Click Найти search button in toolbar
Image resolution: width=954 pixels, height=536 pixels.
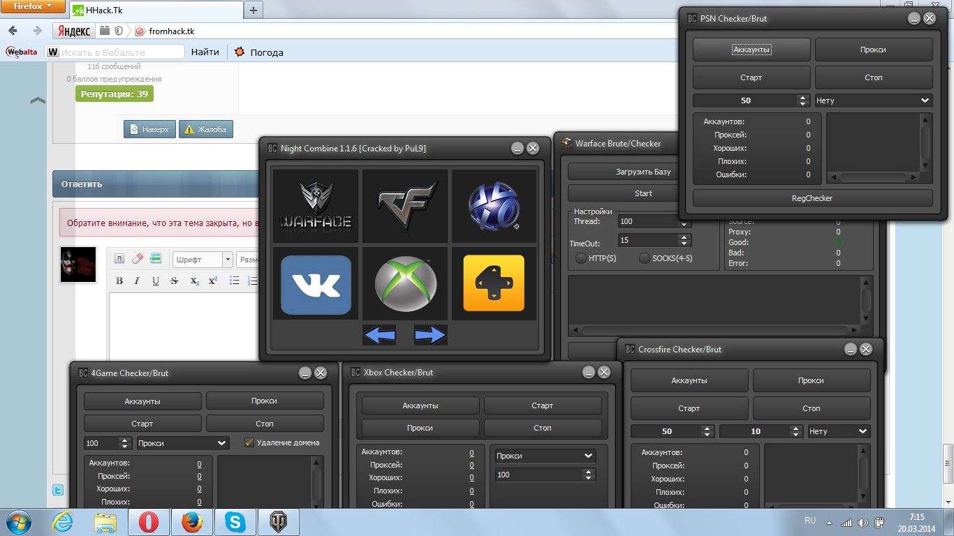pos(205,52)
